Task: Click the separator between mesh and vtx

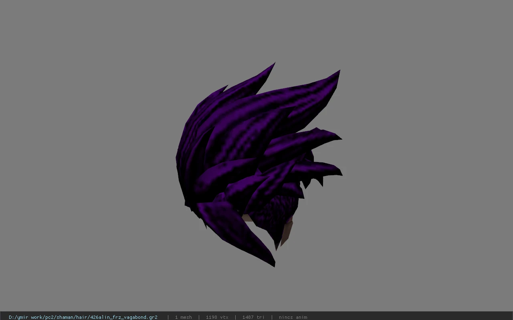Action: click(x=199, y=317)
